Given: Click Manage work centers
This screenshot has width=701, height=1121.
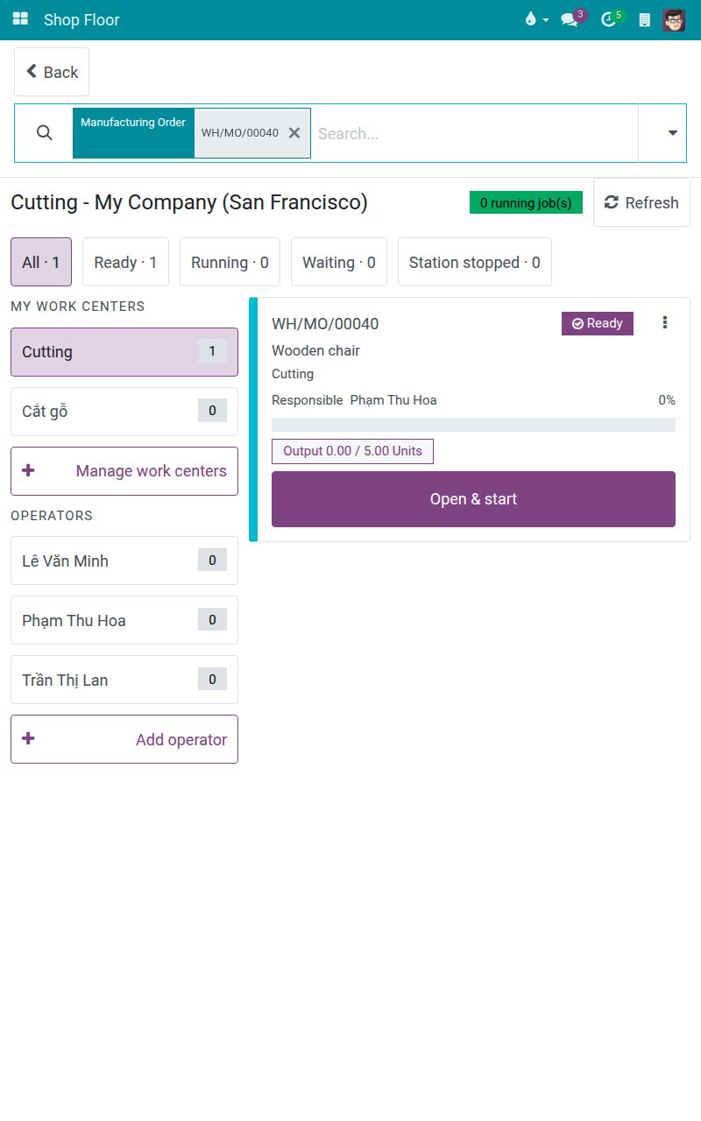Looking at the screenshot, I should click(x=124, y=471).
